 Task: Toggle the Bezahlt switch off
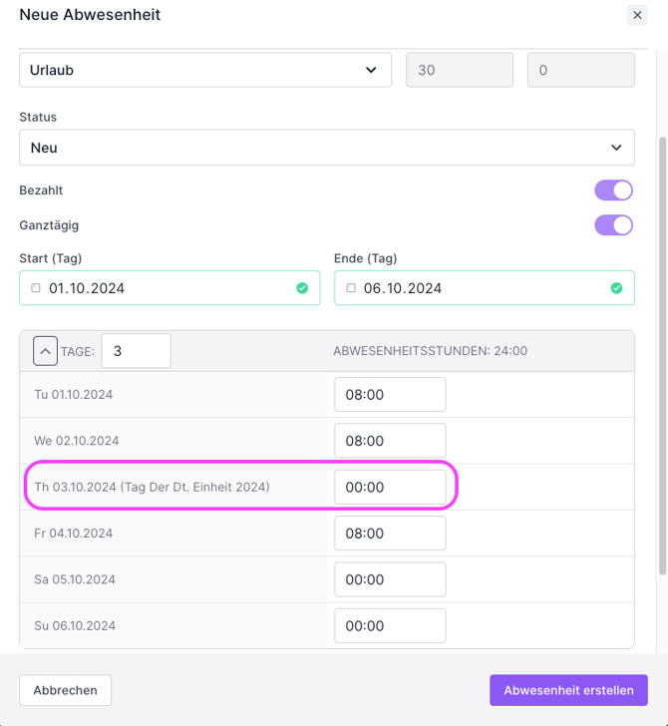(614, 190)
